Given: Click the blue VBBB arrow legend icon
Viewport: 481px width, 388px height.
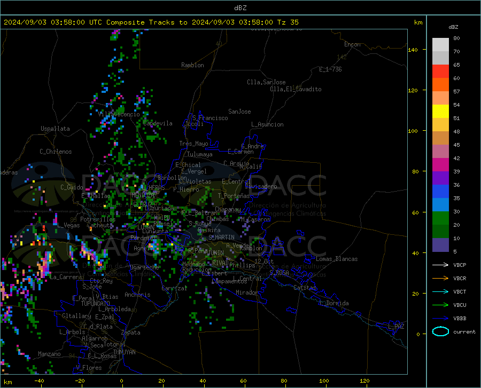Looking at the screenshot, I should (x=440, y=319).
